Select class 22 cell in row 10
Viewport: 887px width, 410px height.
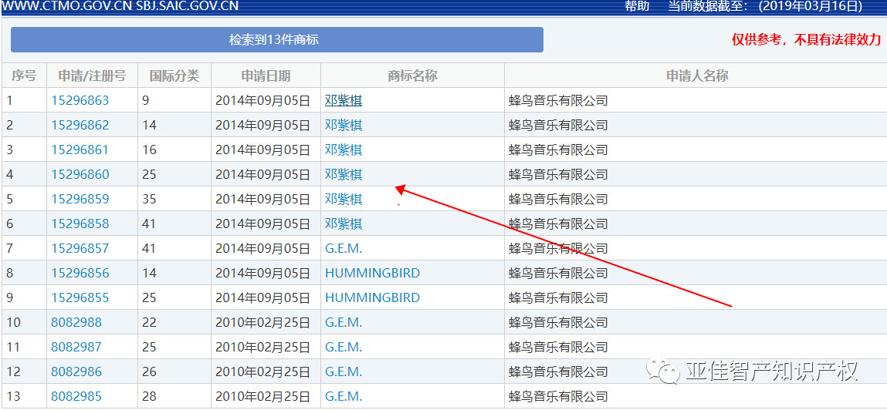(x=174, y=322)
